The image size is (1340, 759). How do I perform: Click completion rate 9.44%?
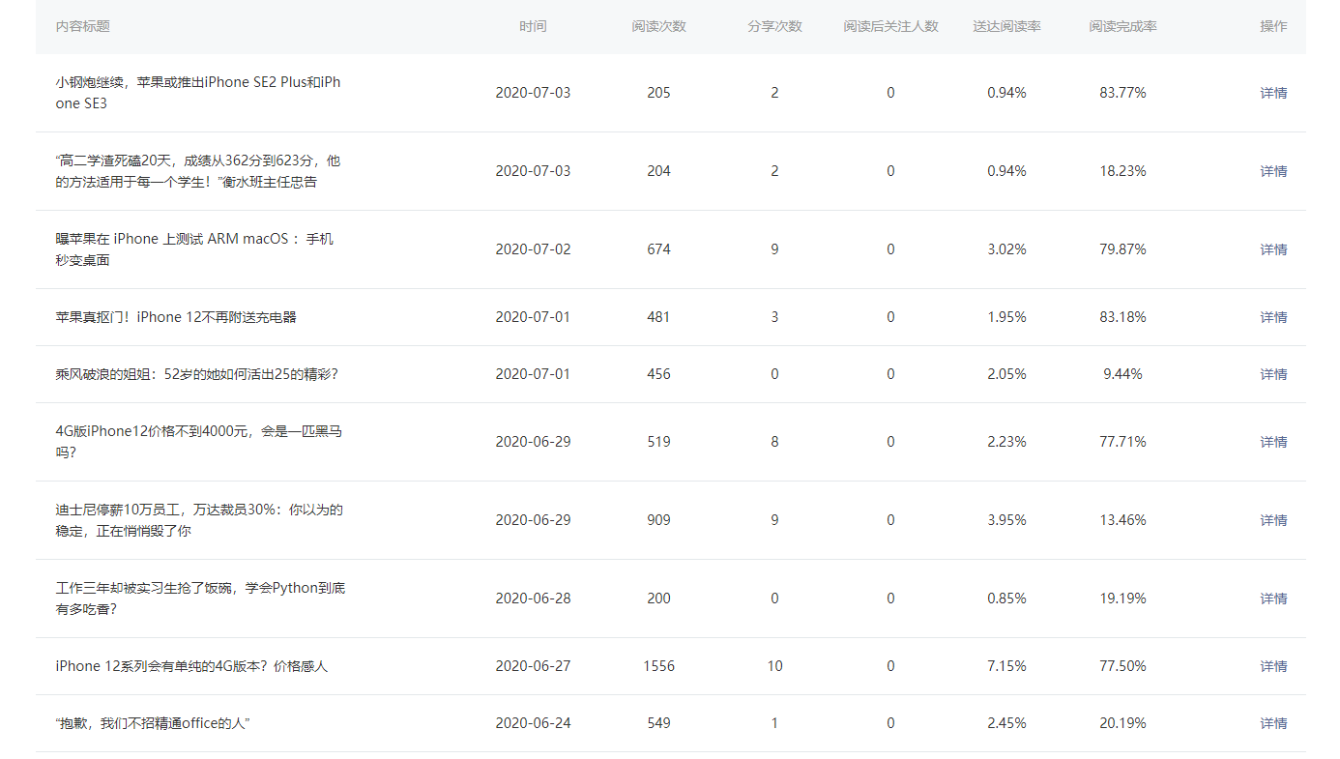(x=1122, y=374)
